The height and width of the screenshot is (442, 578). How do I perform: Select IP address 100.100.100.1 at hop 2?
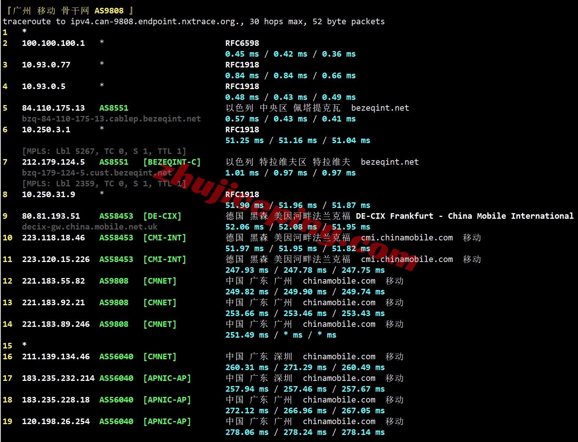tap(53, 43)
